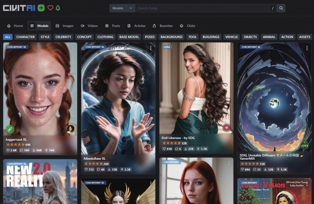Screen dimensions: 314x204
Task: Open the Articles tab
Action: (136, 26)
